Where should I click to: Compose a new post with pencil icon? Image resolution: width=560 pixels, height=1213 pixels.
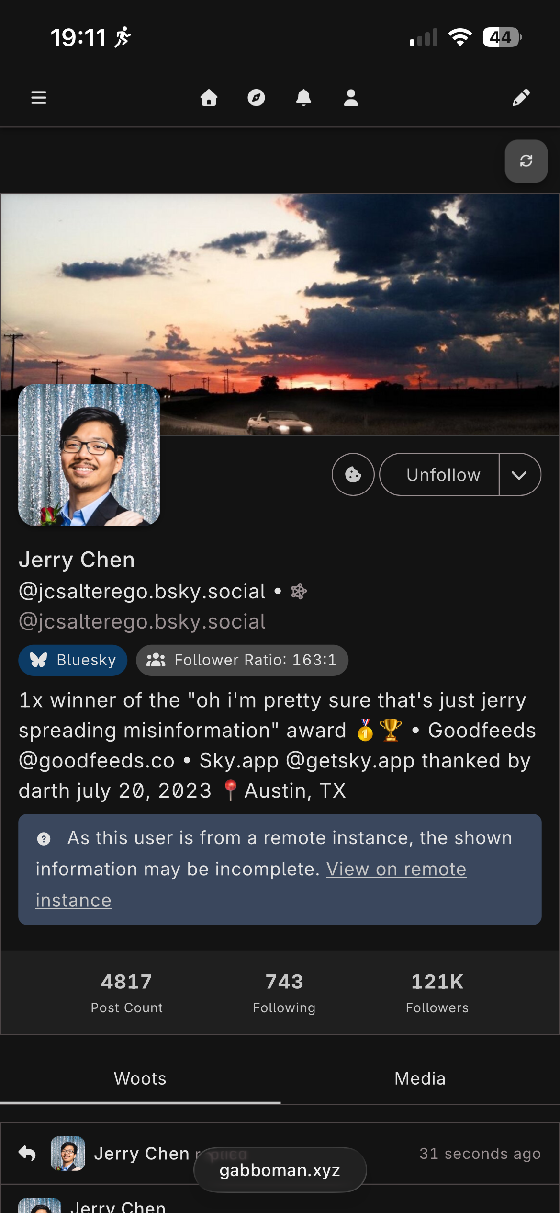pos(521,98)
